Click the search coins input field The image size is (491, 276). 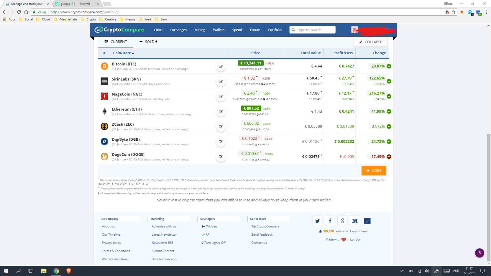coord(312,30)
